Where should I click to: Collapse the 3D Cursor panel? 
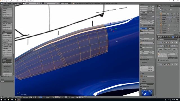(144, 62)
